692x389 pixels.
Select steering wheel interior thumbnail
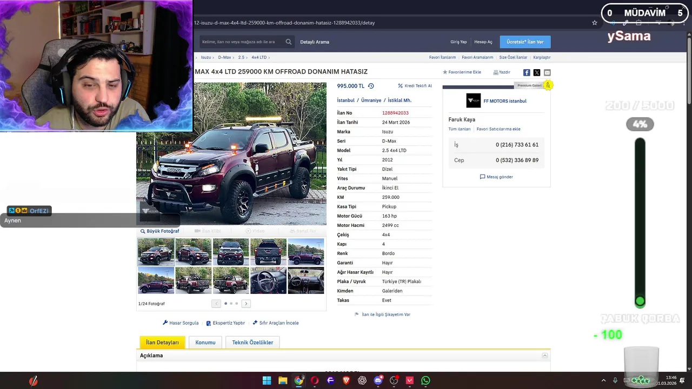click(268, 280)
